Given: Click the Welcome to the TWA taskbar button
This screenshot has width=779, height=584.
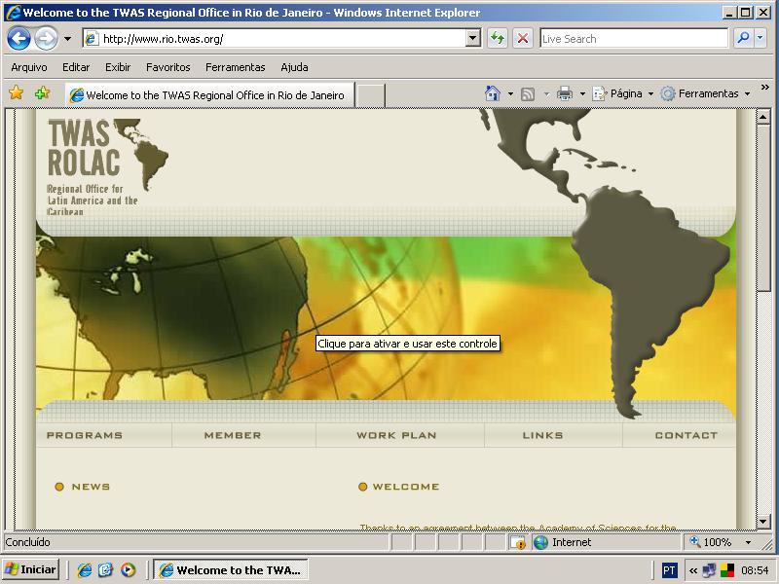Looking at the screenshot, I should click(x=231, y=569).
